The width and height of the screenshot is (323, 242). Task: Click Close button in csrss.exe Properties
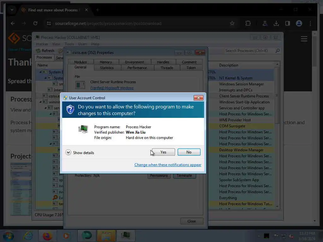pyautogui.click(x=191, y=221)
